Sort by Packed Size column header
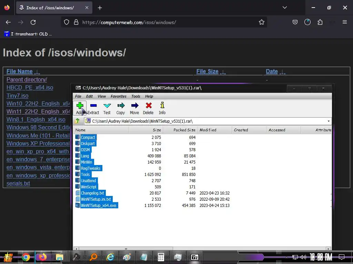 tap(180, 130)
